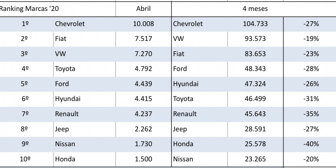Select the 'Jeep' cell in 8º row
This screenshot has width=336, height=168.
point(62,129)
